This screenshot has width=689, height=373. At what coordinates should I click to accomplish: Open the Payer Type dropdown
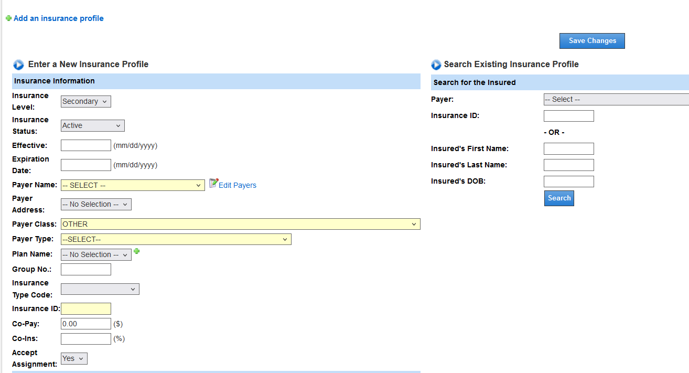pyautogui.click(x=176, y=240)
